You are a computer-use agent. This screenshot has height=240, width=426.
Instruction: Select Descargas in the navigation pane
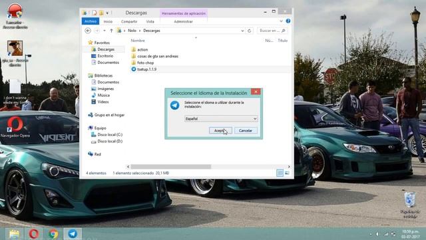coord(106,49)
